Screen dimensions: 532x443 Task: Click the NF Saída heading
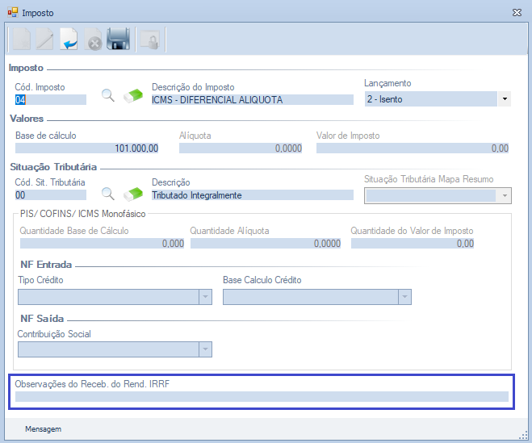42,319
